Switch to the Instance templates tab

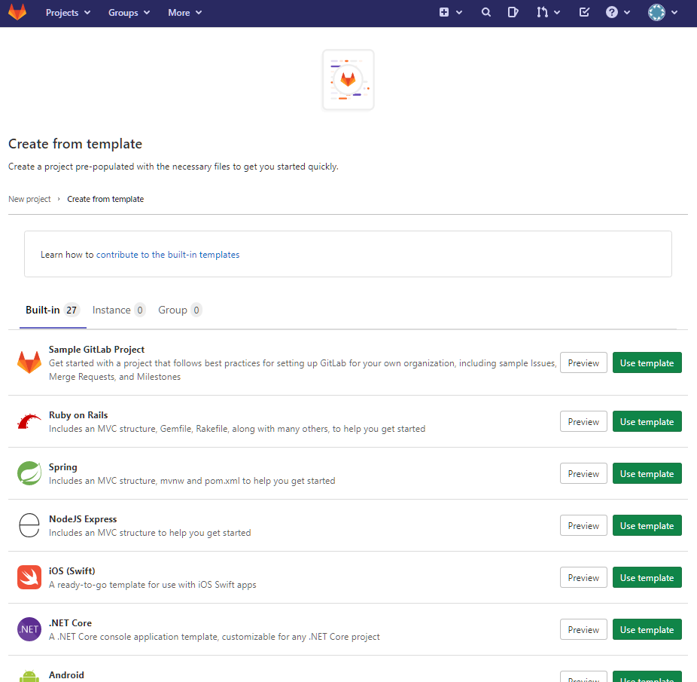click(119, 310)
